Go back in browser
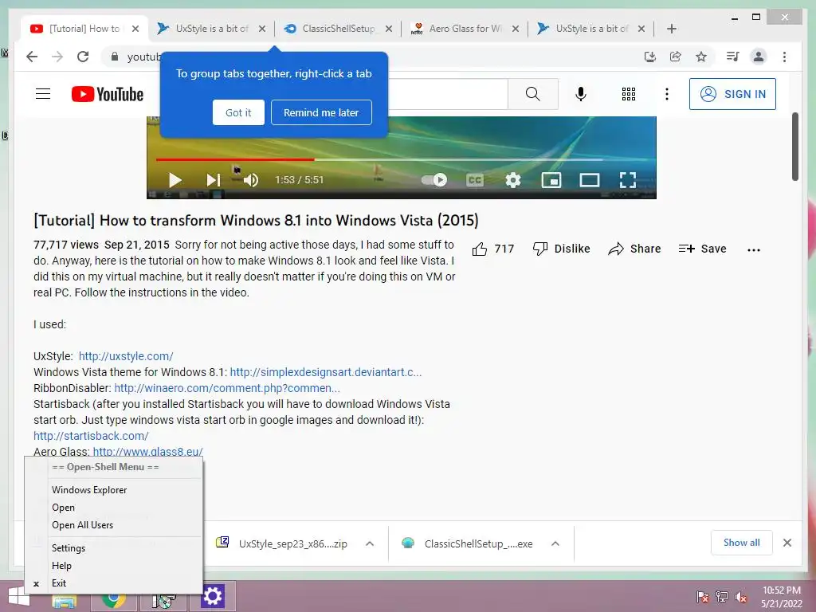816x612 pixels. pyautogui.click(x=32, y=57)
